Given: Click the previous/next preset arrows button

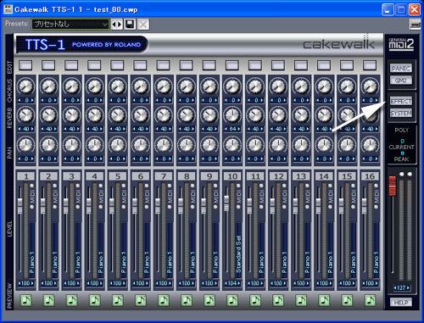Looking at the screenshot, I should 117,25.
